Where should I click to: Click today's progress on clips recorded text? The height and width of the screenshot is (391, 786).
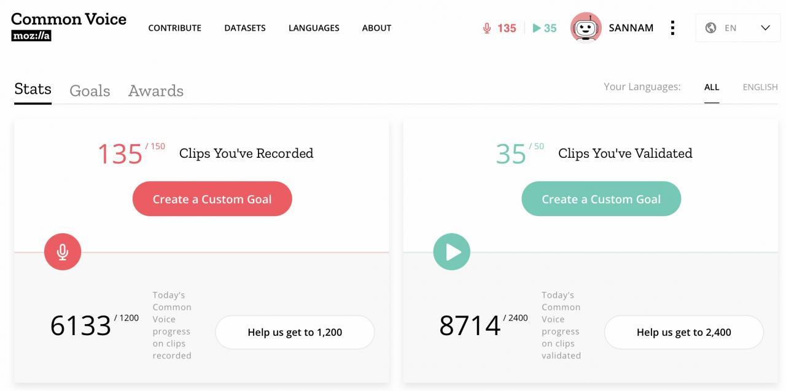(172, 325)
